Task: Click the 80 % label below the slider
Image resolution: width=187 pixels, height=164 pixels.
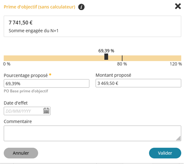Action: tap(122, 64)
